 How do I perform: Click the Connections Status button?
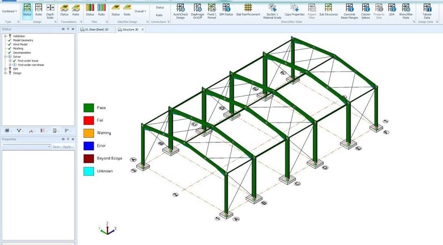coord(159,8)
